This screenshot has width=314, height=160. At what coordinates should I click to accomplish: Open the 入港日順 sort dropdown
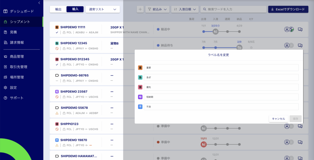(x=185, y=9)
